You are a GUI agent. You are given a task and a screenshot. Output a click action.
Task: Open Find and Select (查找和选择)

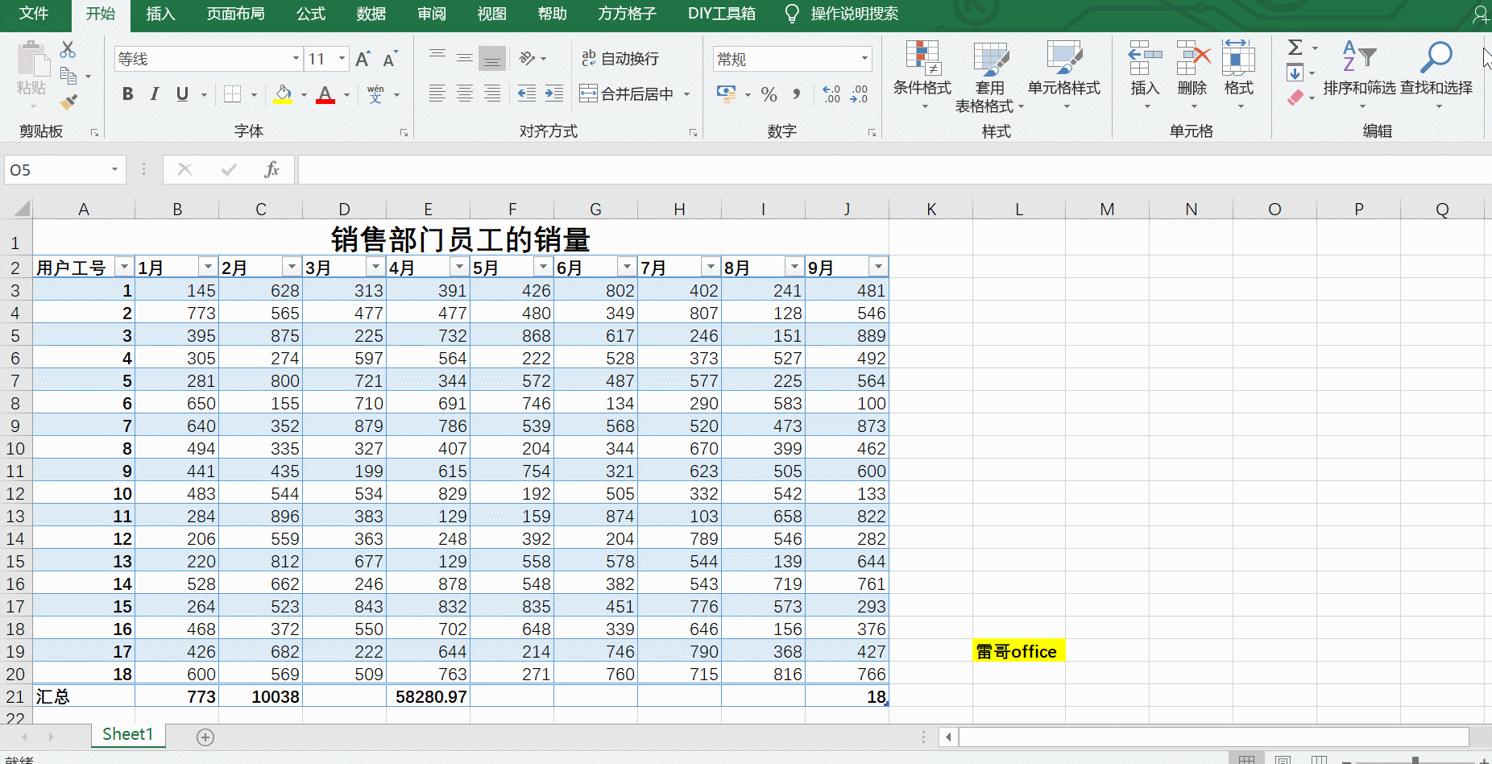(1436, 75)
